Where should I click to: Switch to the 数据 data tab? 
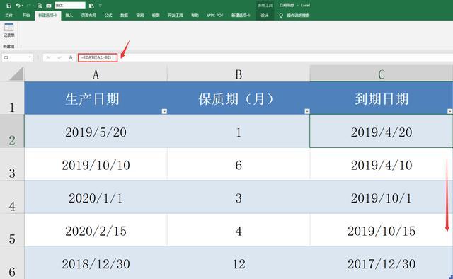tap(124, 16)
